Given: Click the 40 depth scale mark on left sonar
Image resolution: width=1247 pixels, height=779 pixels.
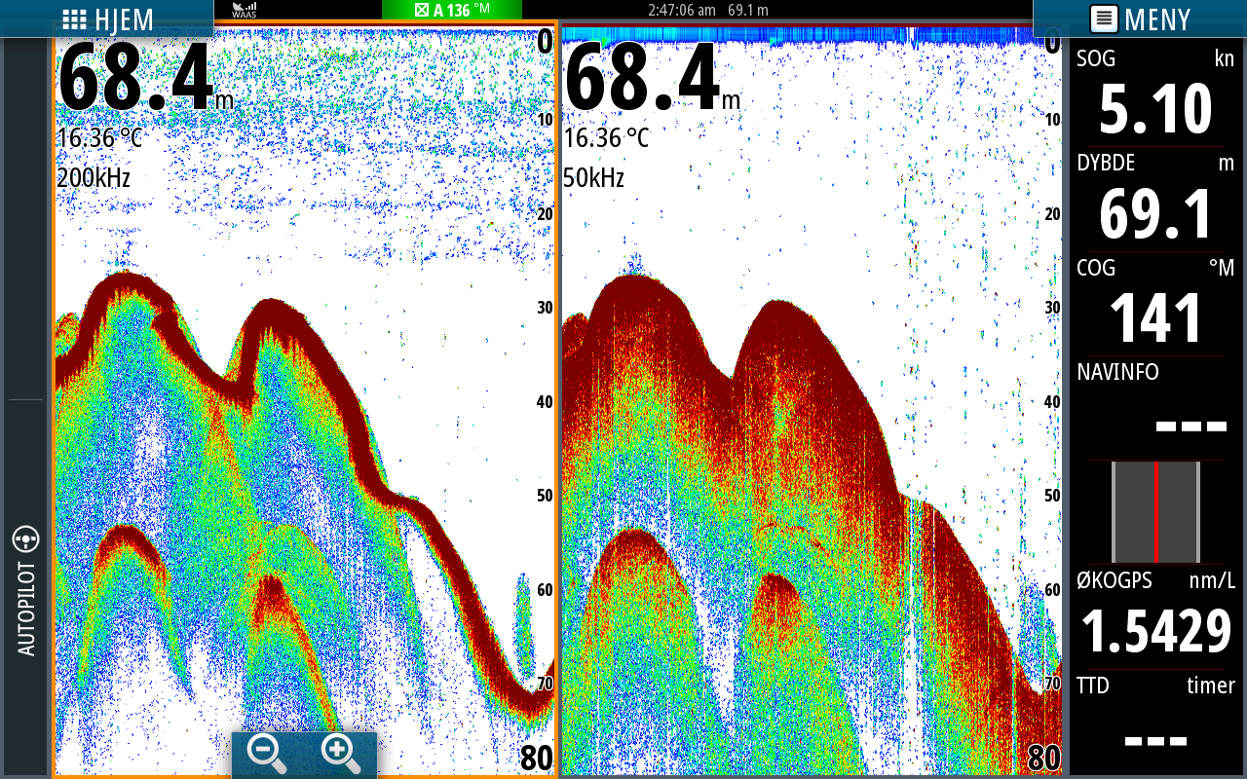Looking at the screenshot, I should tap(545, 401).
